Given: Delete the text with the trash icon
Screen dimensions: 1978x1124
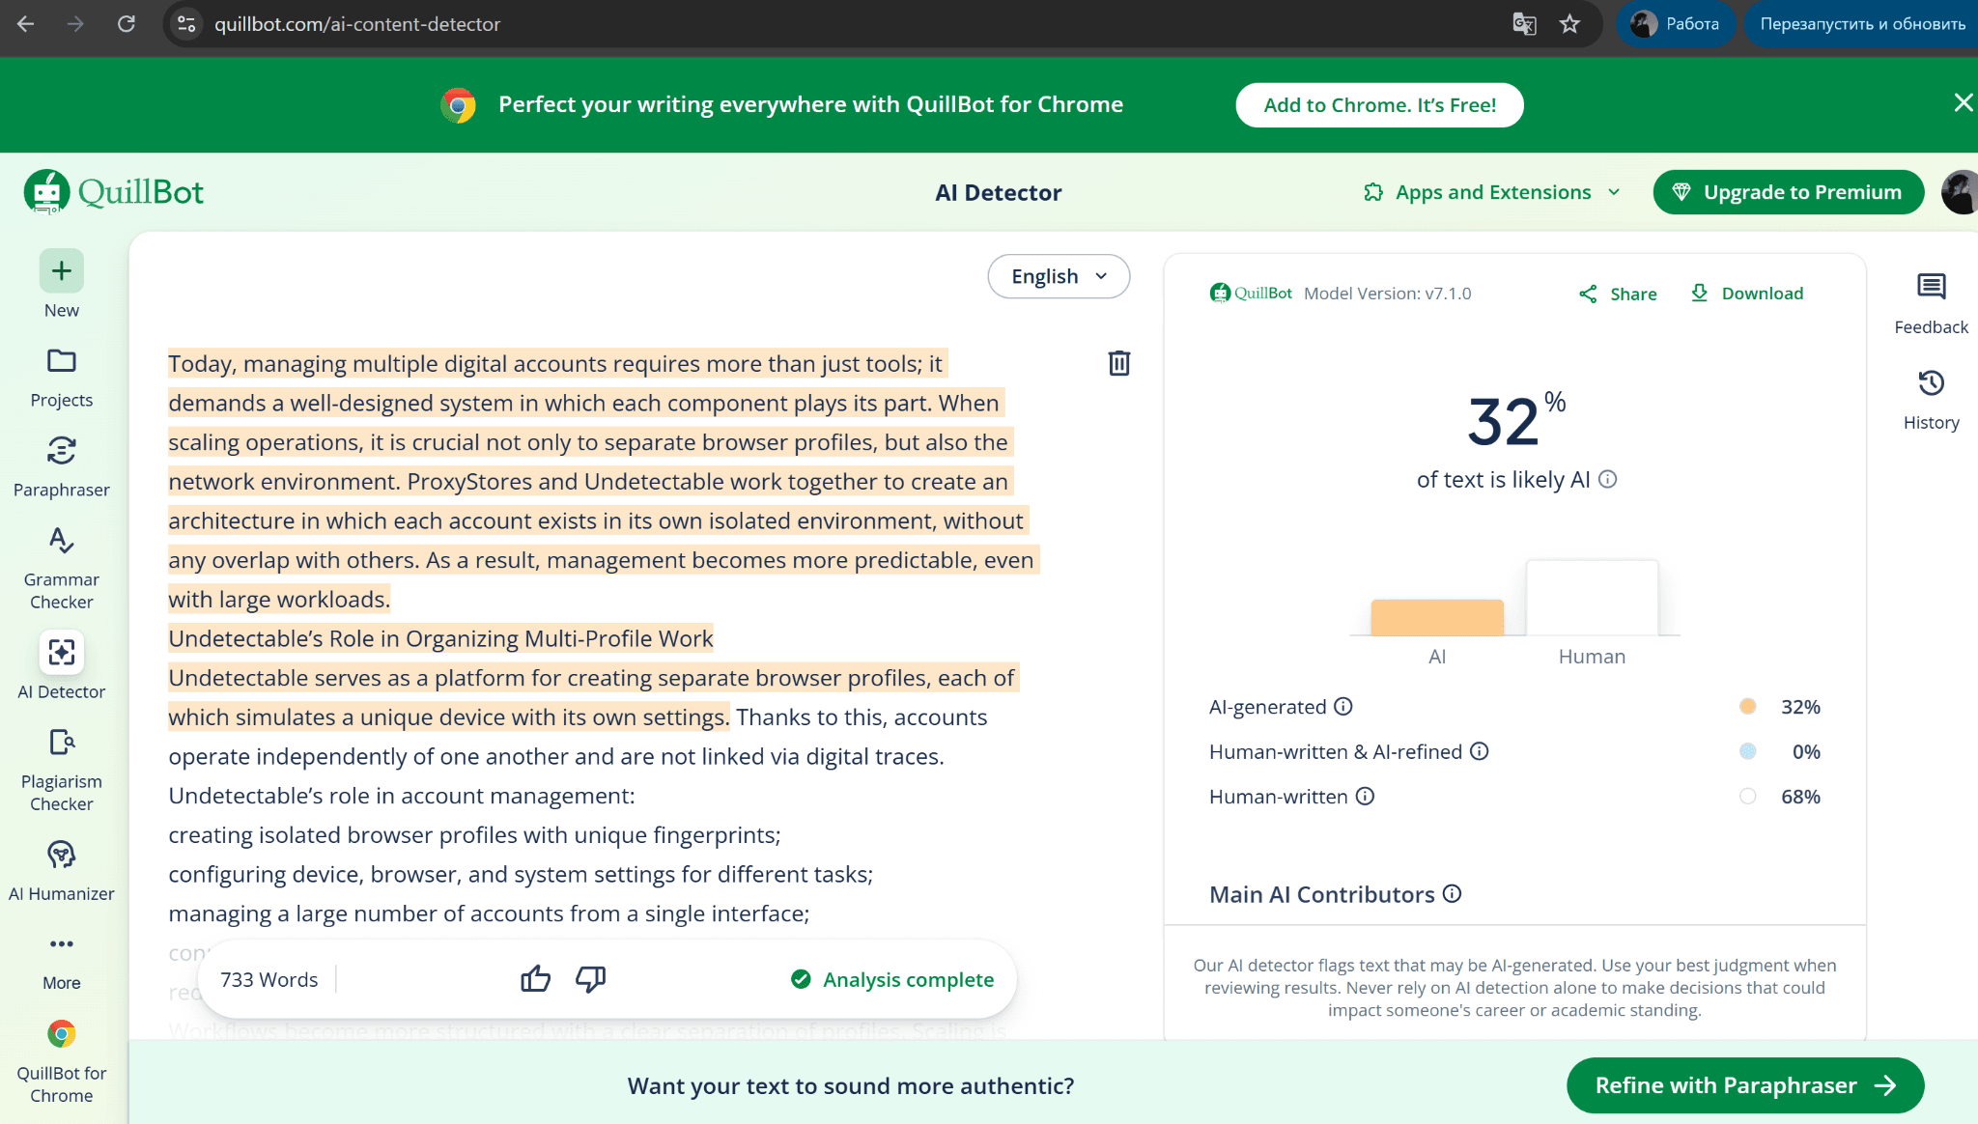Looking at the screenshot, I should [1118, 363].
